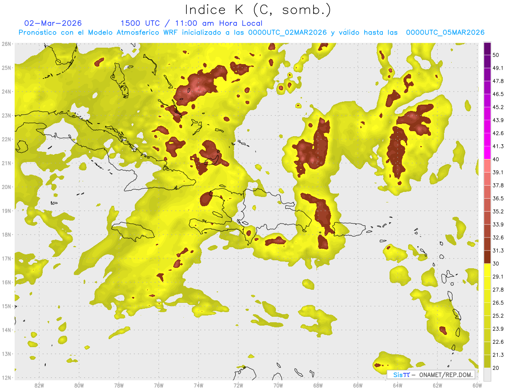The image size is (507, 391).
Task: Select the "72W" longitude label
Action: tap(238, 386)
